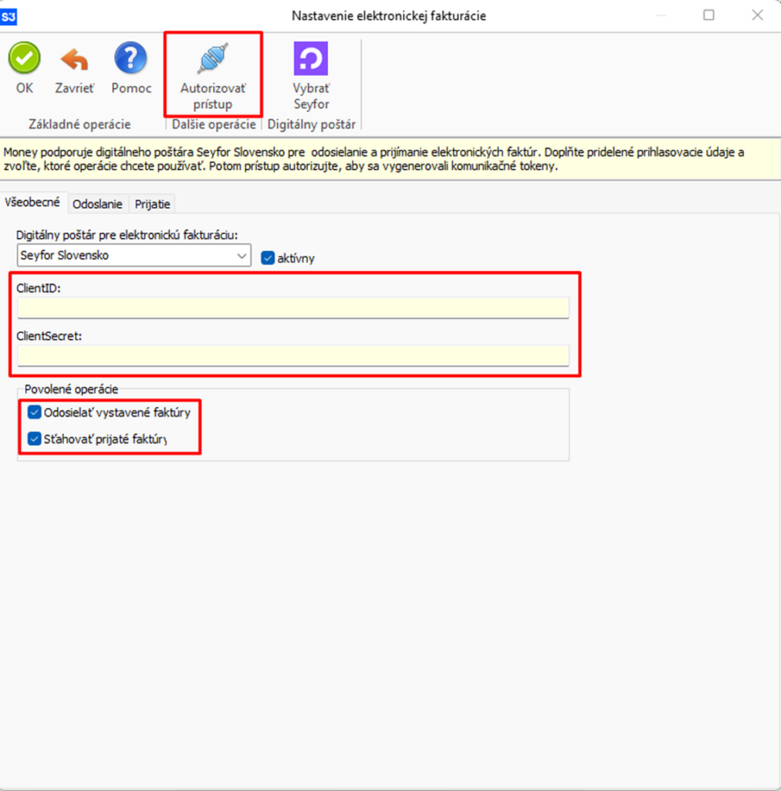This screenshot has height=791, width=781.
Task: Click the 'Povolené operácie' group heading
Action: (71, 389)
